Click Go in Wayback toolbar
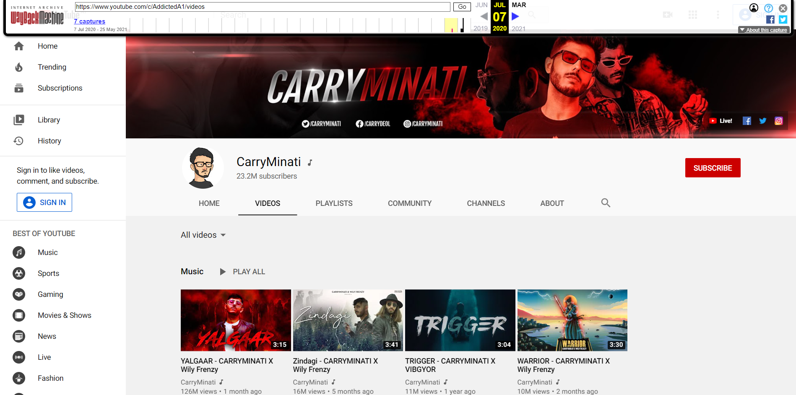The height and width of the screenshot is (395, 796). coord(462,7)
